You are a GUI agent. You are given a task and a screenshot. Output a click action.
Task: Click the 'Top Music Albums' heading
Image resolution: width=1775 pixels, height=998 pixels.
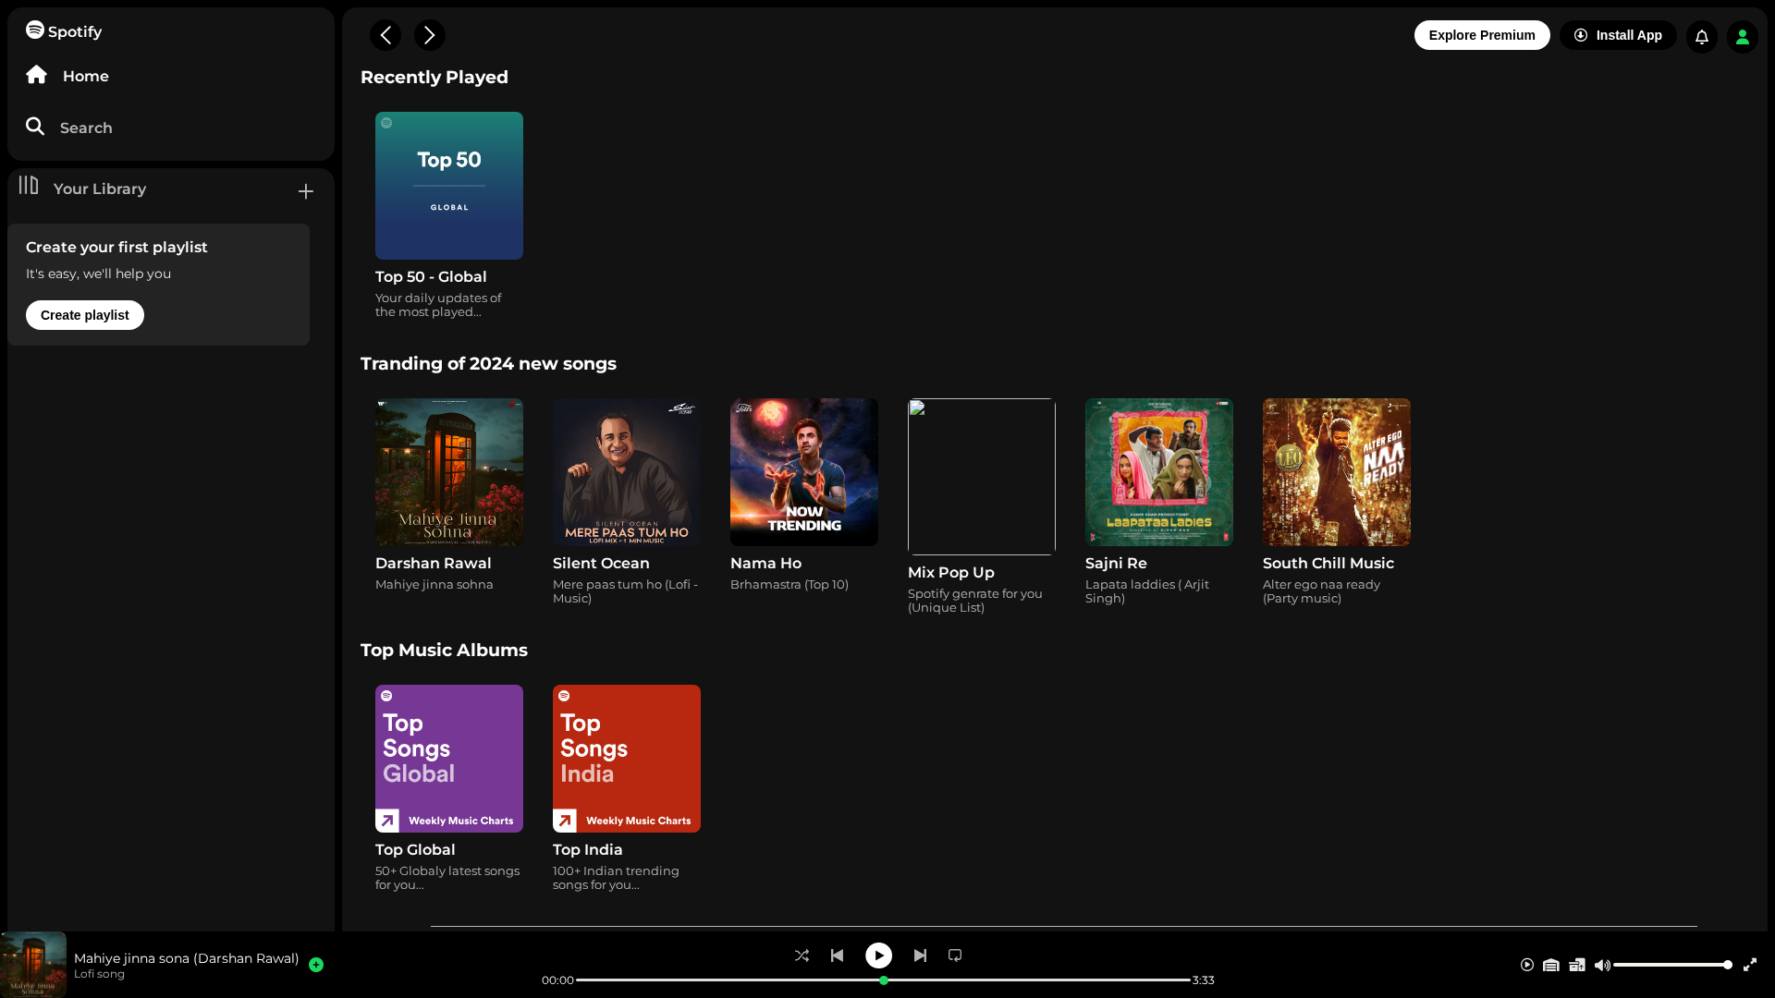click(x=444, y=650)
